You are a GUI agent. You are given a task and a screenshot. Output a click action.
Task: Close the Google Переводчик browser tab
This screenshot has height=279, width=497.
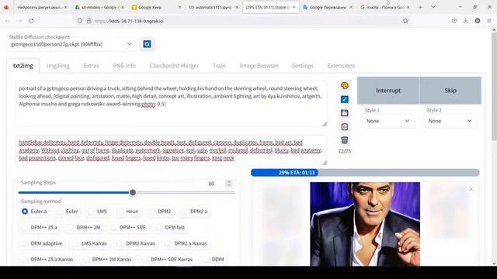click(351, 7)
